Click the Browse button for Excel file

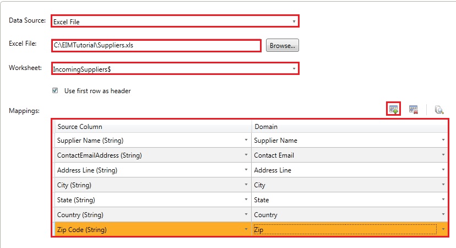click(282, 46)
